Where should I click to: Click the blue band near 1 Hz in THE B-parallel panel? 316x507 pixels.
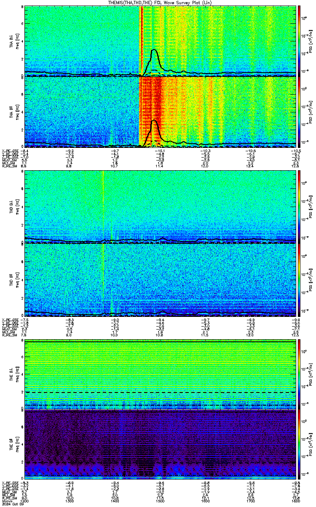click(161, 469)
